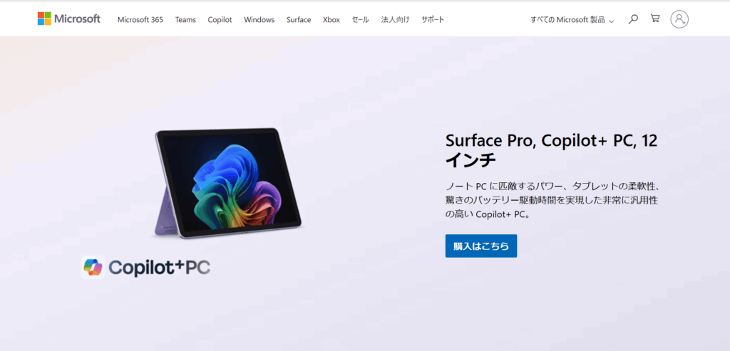Image resolution: width=730 pixels, height=351 pixels.
Task: Expand すべての Microsoft 製品 dropdown
Action: point(572,19)
